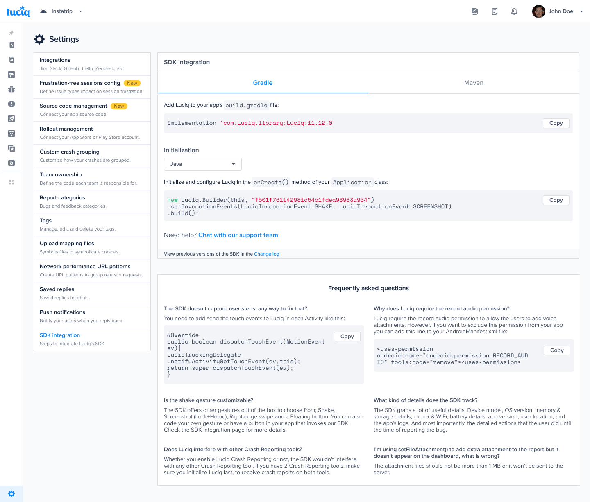Pin the sidebar with the pin icon
Screen dimensions: 590x502
point(11,33)
